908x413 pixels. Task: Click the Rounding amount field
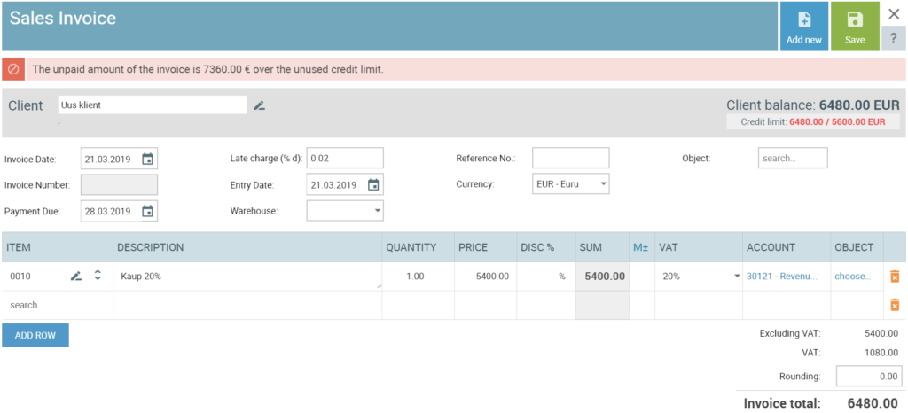(x=869, y=376)
